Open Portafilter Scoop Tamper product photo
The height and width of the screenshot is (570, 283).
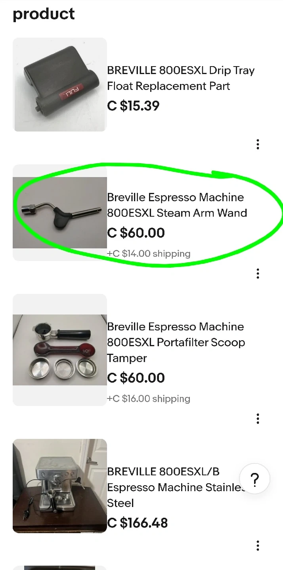(60, 350)
